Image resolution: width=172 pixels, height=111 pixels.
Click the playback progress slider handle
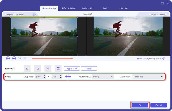[x=72, y=58]
